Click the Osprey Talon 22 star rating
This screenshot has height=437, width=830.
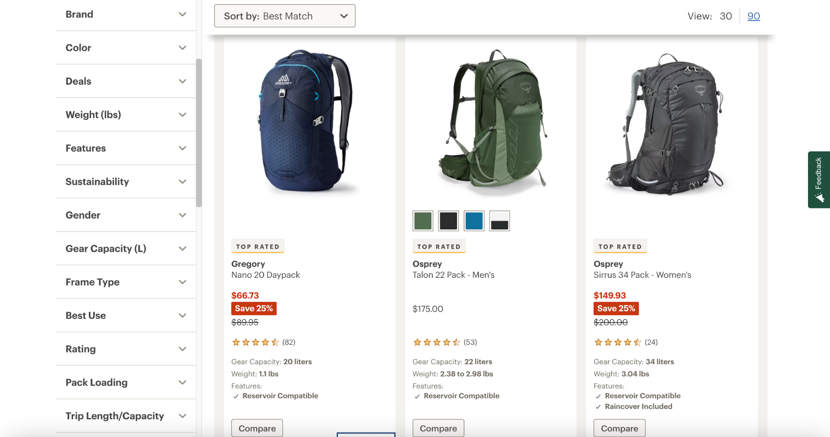pyautogui.click(x=436, y=342)
